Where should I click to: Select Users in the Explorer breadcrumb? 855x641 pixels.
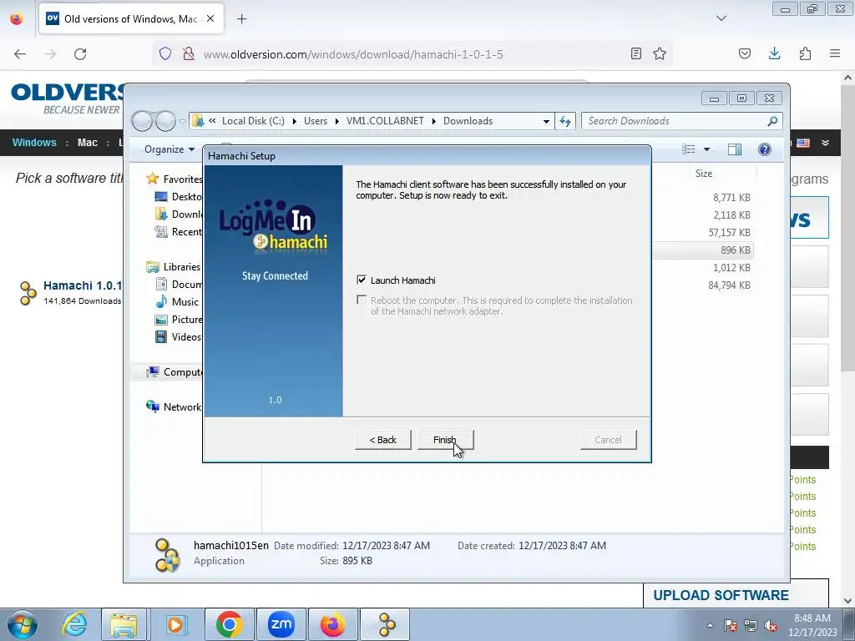click(316, 121)
